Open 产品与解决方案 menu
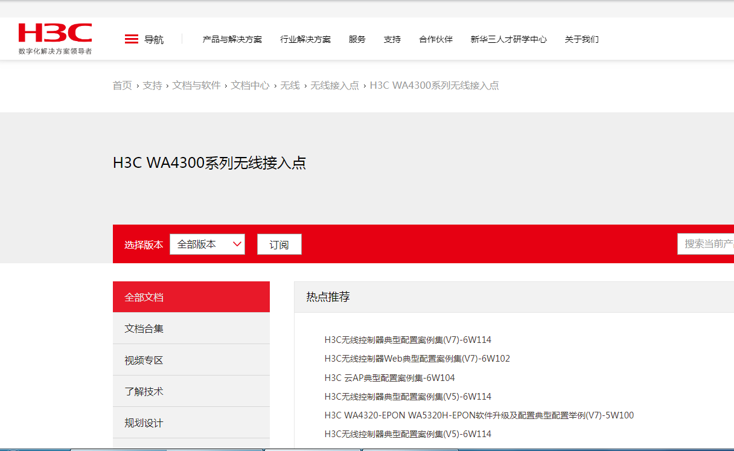The width and height of the screenshot is (734, 451). point(232,39)
